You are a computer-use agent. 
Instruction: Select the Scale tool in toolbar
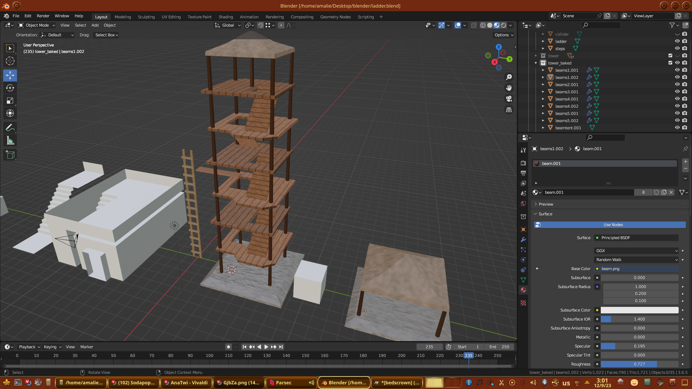coord(10,101)
